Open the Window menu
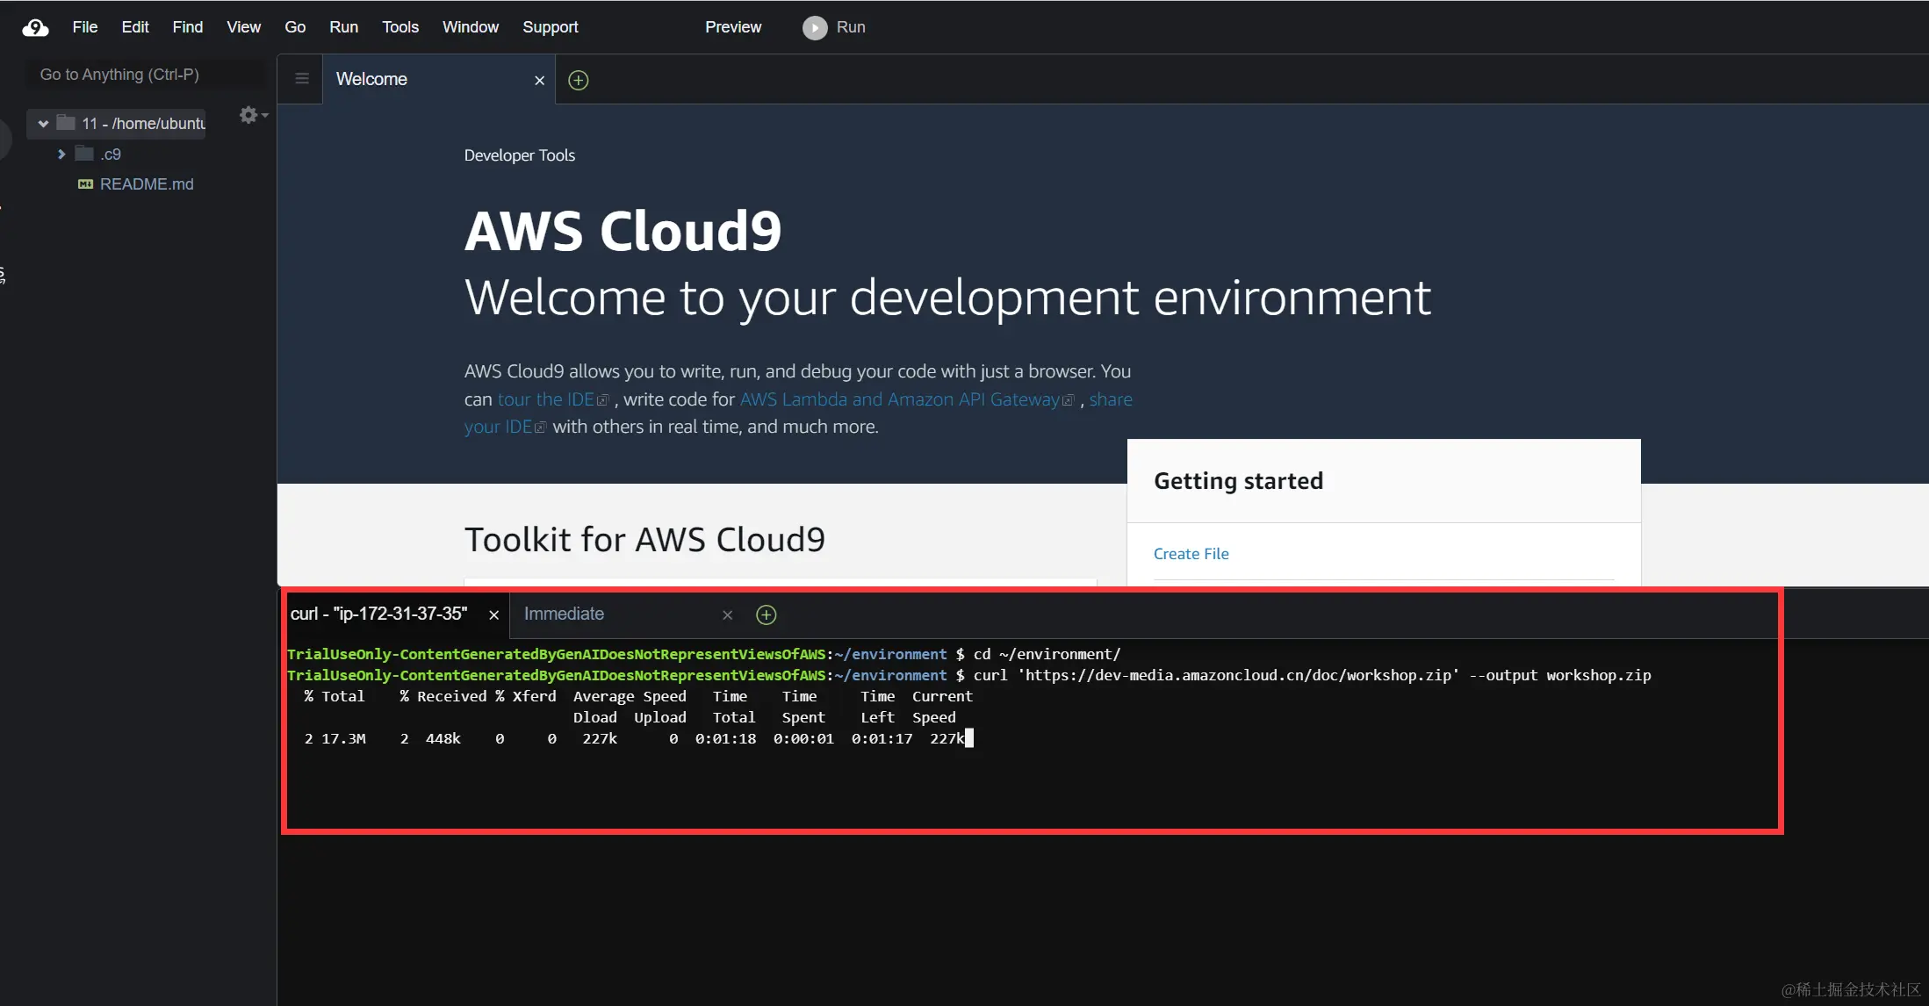This screenshot has height=1006, width=1929. point(470,27)
